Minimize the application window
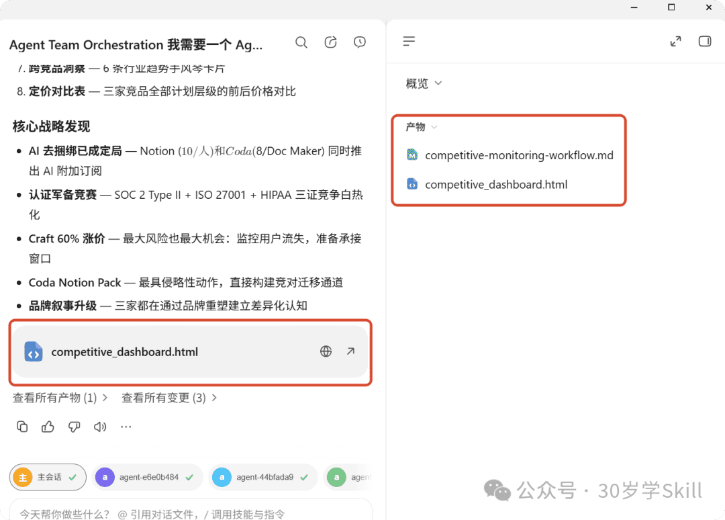 coord(634,7)
